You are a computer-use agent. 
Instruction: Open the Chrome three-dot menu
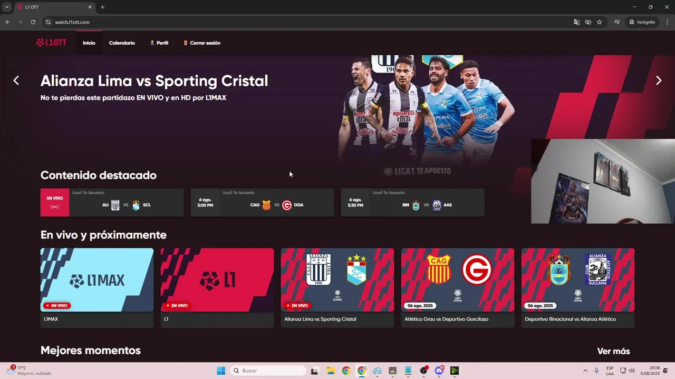(x=667, y=22)
